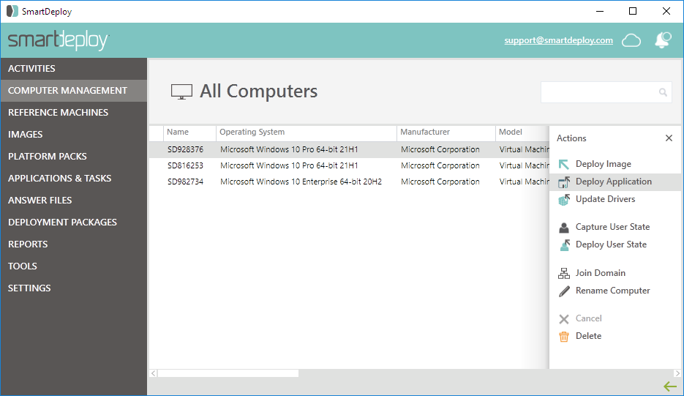
Task: Click the green back arrow icon
Action: click(x=670, y=386)
